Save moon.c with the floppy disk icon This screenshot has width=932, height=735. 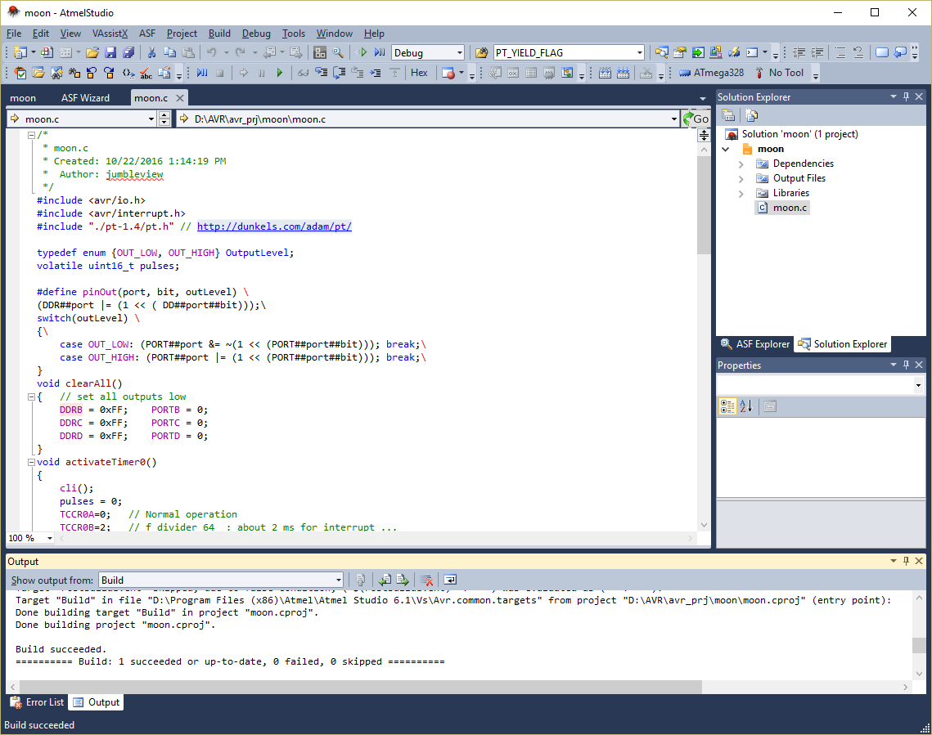coord(110,52)
